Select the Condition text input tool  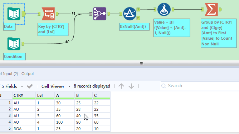14,44
